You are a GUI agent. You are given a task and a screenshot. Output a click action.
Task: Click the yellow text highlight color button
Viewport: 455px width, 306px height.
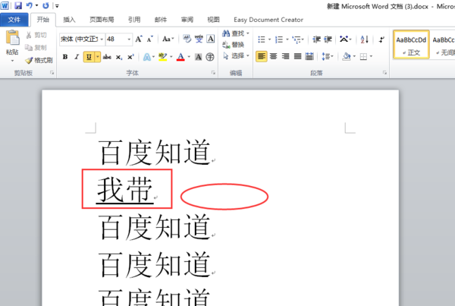pyautogui.click(x=163, y=57)
